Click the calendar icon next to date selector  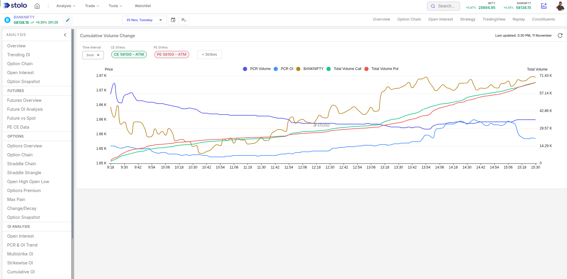(173, 20)
